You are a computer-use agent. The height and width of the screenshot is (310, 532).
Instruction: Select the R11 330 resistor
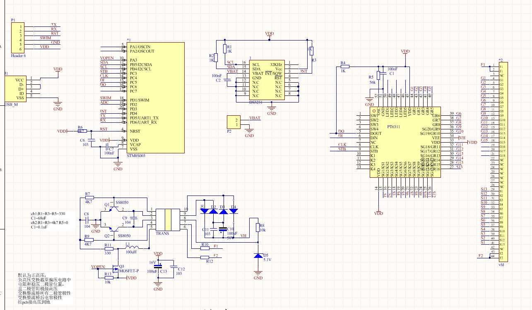point(108,248)
